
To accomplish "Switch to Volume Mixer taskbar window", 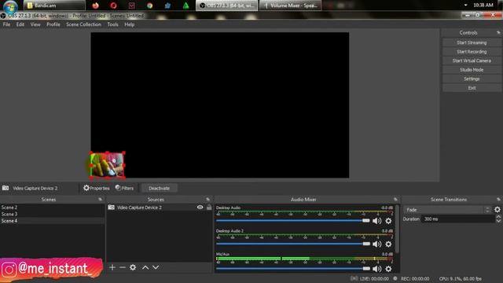I will [x=290, y=6].
